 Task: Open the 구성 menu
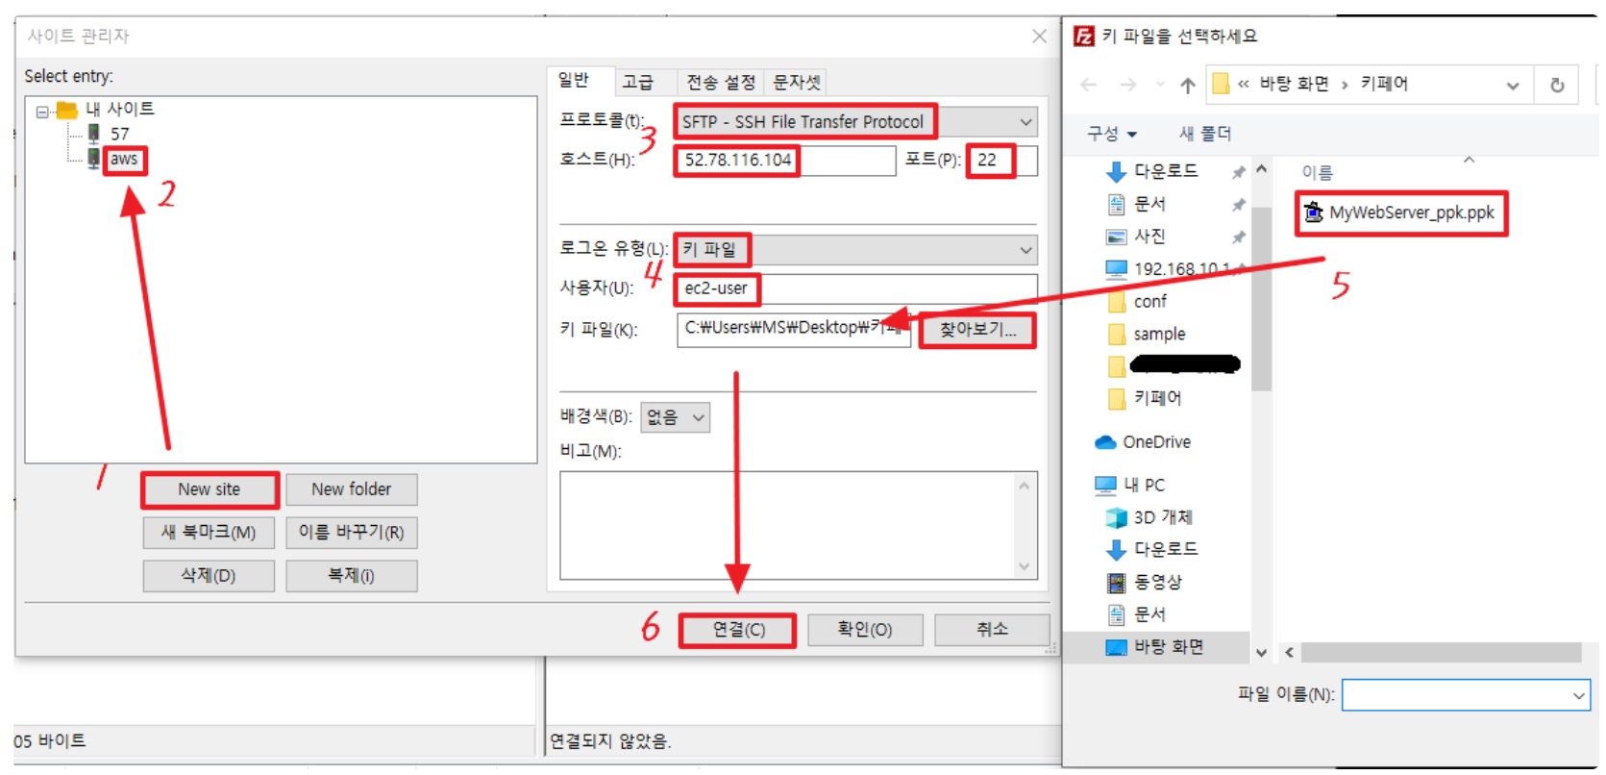point(1112,134)
